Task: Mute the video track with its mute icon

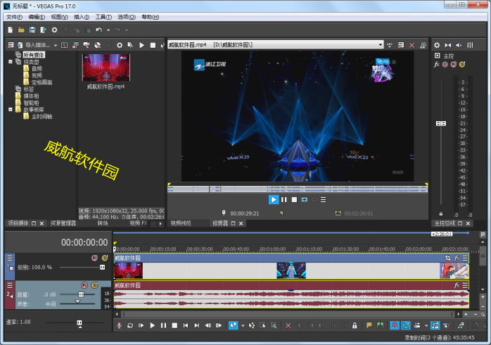Action: coord(94,258)
